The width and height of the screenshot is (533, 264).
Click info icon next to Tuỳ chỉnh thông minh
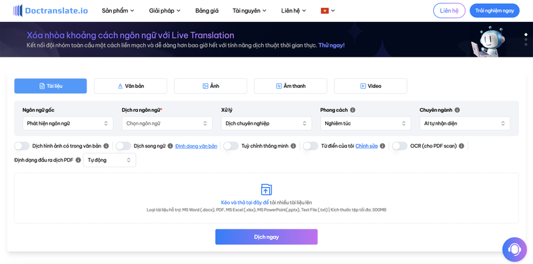293,146
